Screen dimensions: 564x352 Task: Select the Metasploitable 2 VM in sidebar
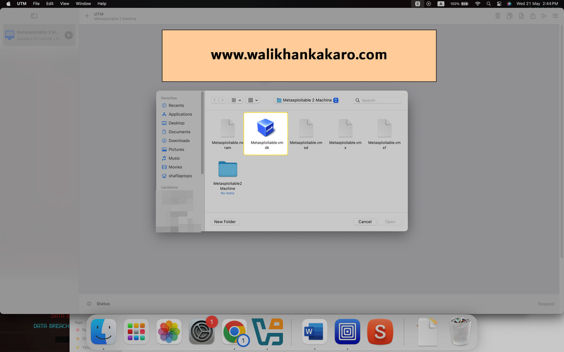[x=39, y=35]
